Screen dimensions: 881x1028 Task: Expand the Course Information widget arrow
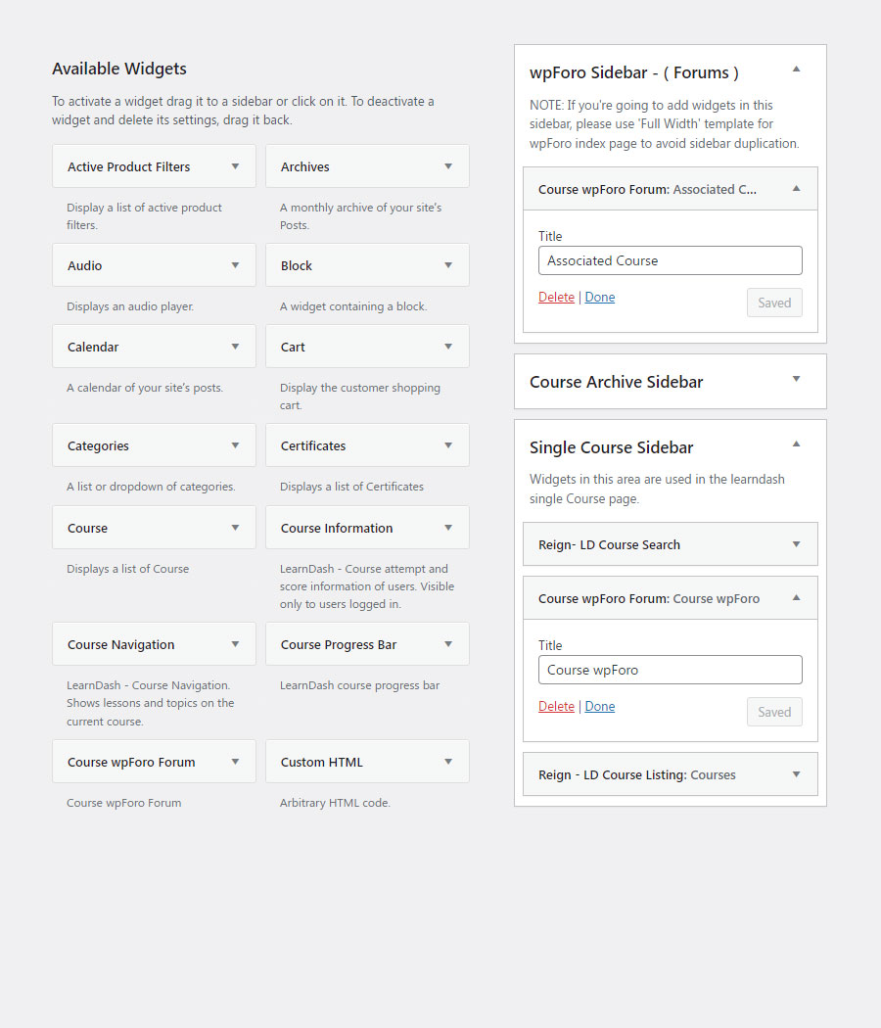(448, 528)
